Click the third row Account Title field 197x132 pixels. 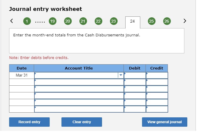pos(79,89)
